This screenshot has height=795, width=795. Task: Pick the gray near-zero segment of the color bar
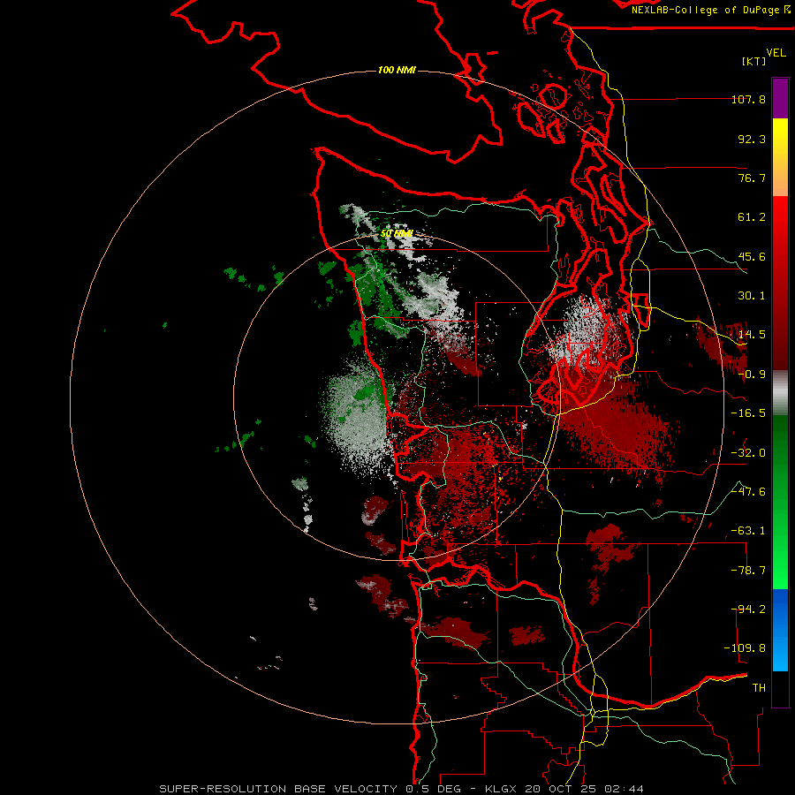point(780,393)
